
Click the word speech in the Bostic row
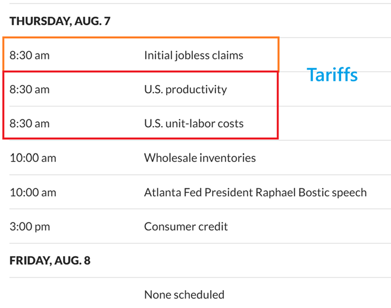tap(351, 193)
